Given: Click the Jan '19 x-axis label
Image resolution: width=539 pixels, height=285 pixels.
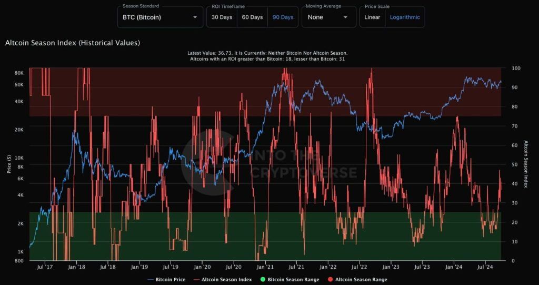Looking at the screenshot, I should [139, 267].
